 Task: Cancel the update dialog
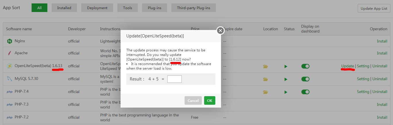pyautogui.click(x=193, y=100)
